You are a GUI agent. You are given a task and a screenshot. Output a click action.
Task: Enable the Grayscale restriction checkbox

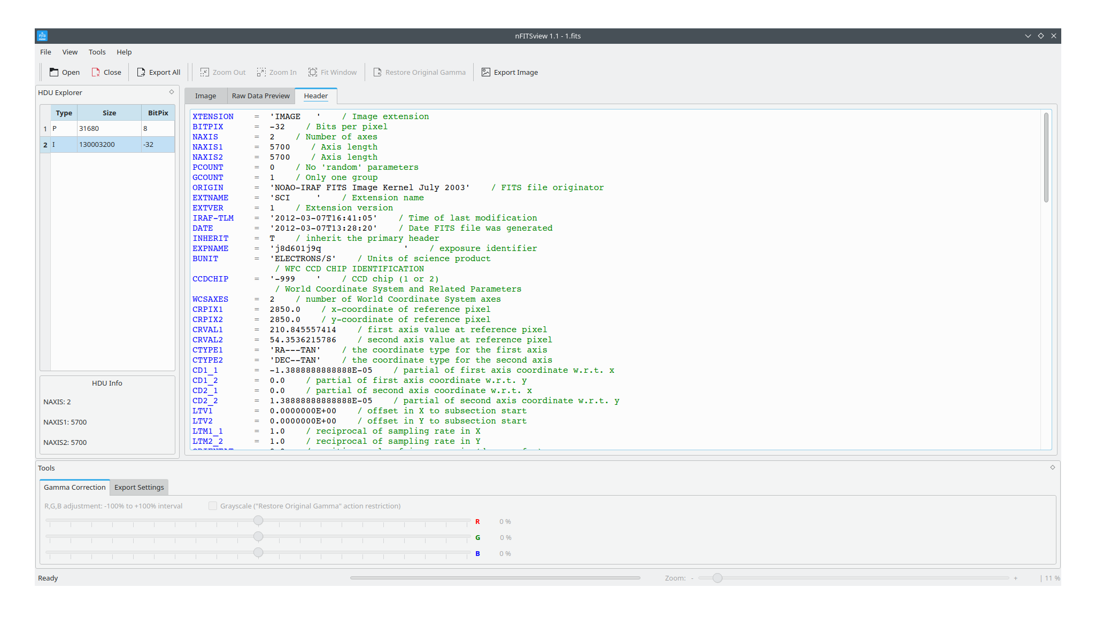pyautogui.click(x=213, y=506)
